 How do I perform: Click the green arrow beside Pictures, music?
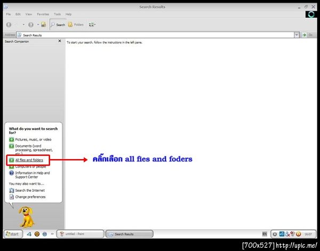pyautogui.click(x=11, y=139)
